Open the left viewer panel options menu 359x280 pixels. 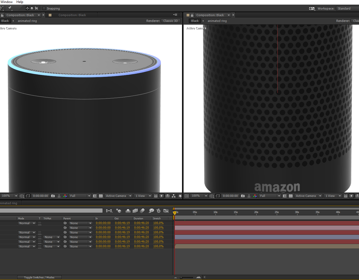point(175,15)
